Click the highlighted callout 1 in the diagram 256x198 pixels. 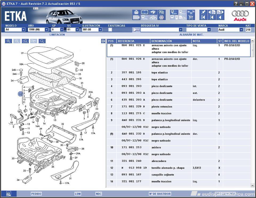(20, 94)
